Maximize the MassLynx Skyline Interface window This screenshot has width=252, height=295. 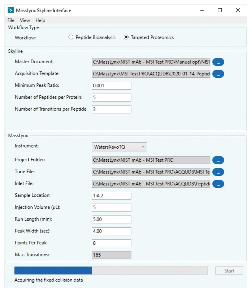tap(220, 10)
